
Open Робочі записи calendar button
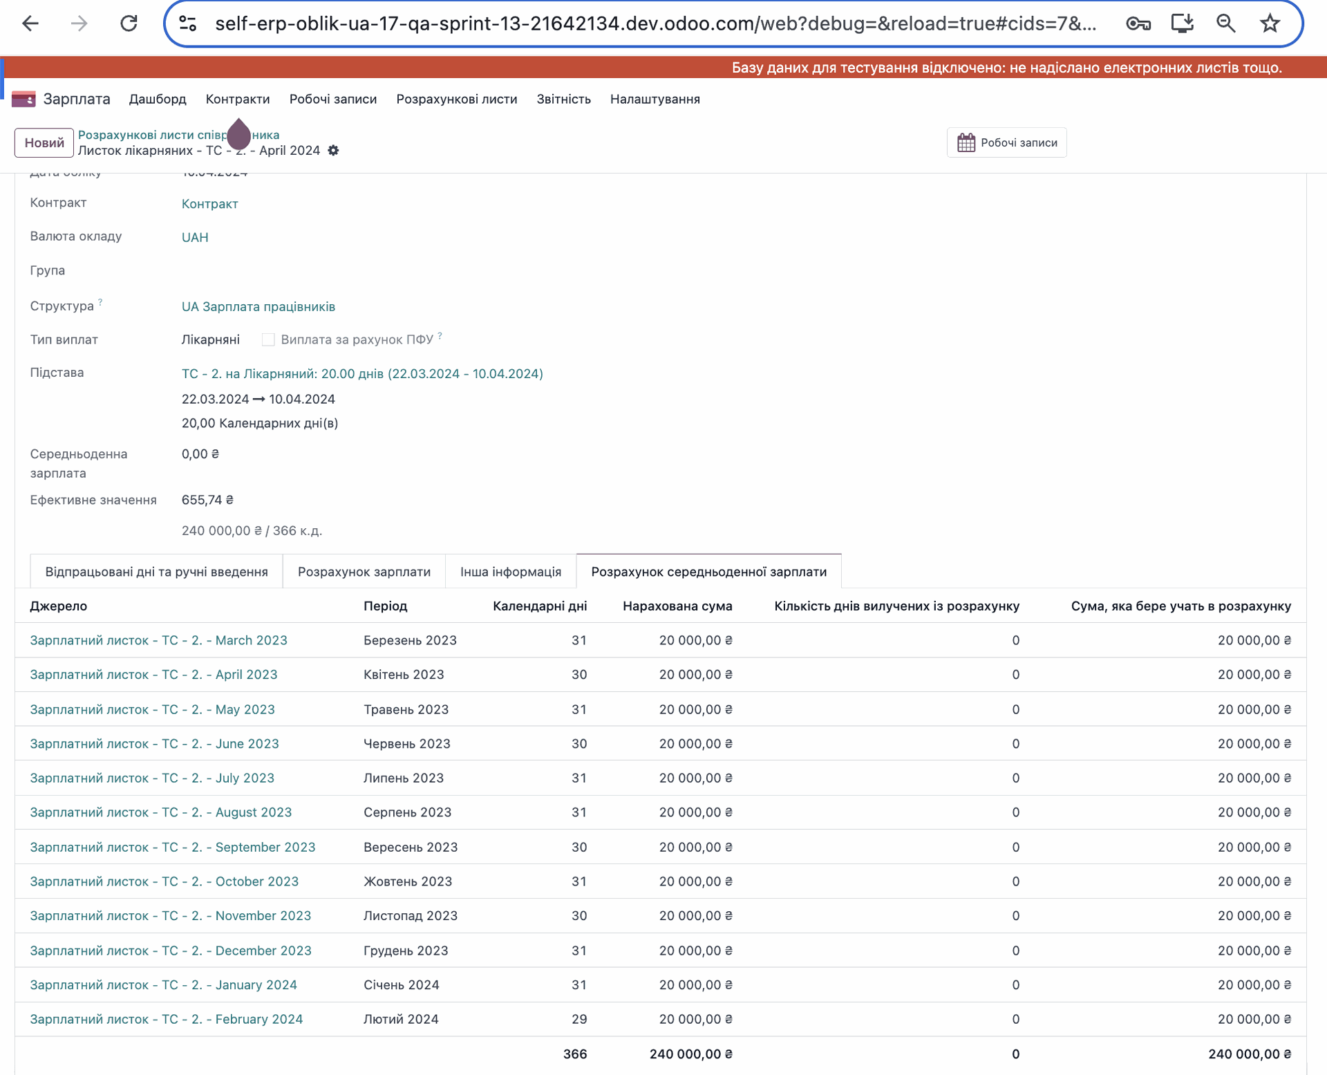pyautogui.click(x=1006, y=142)
